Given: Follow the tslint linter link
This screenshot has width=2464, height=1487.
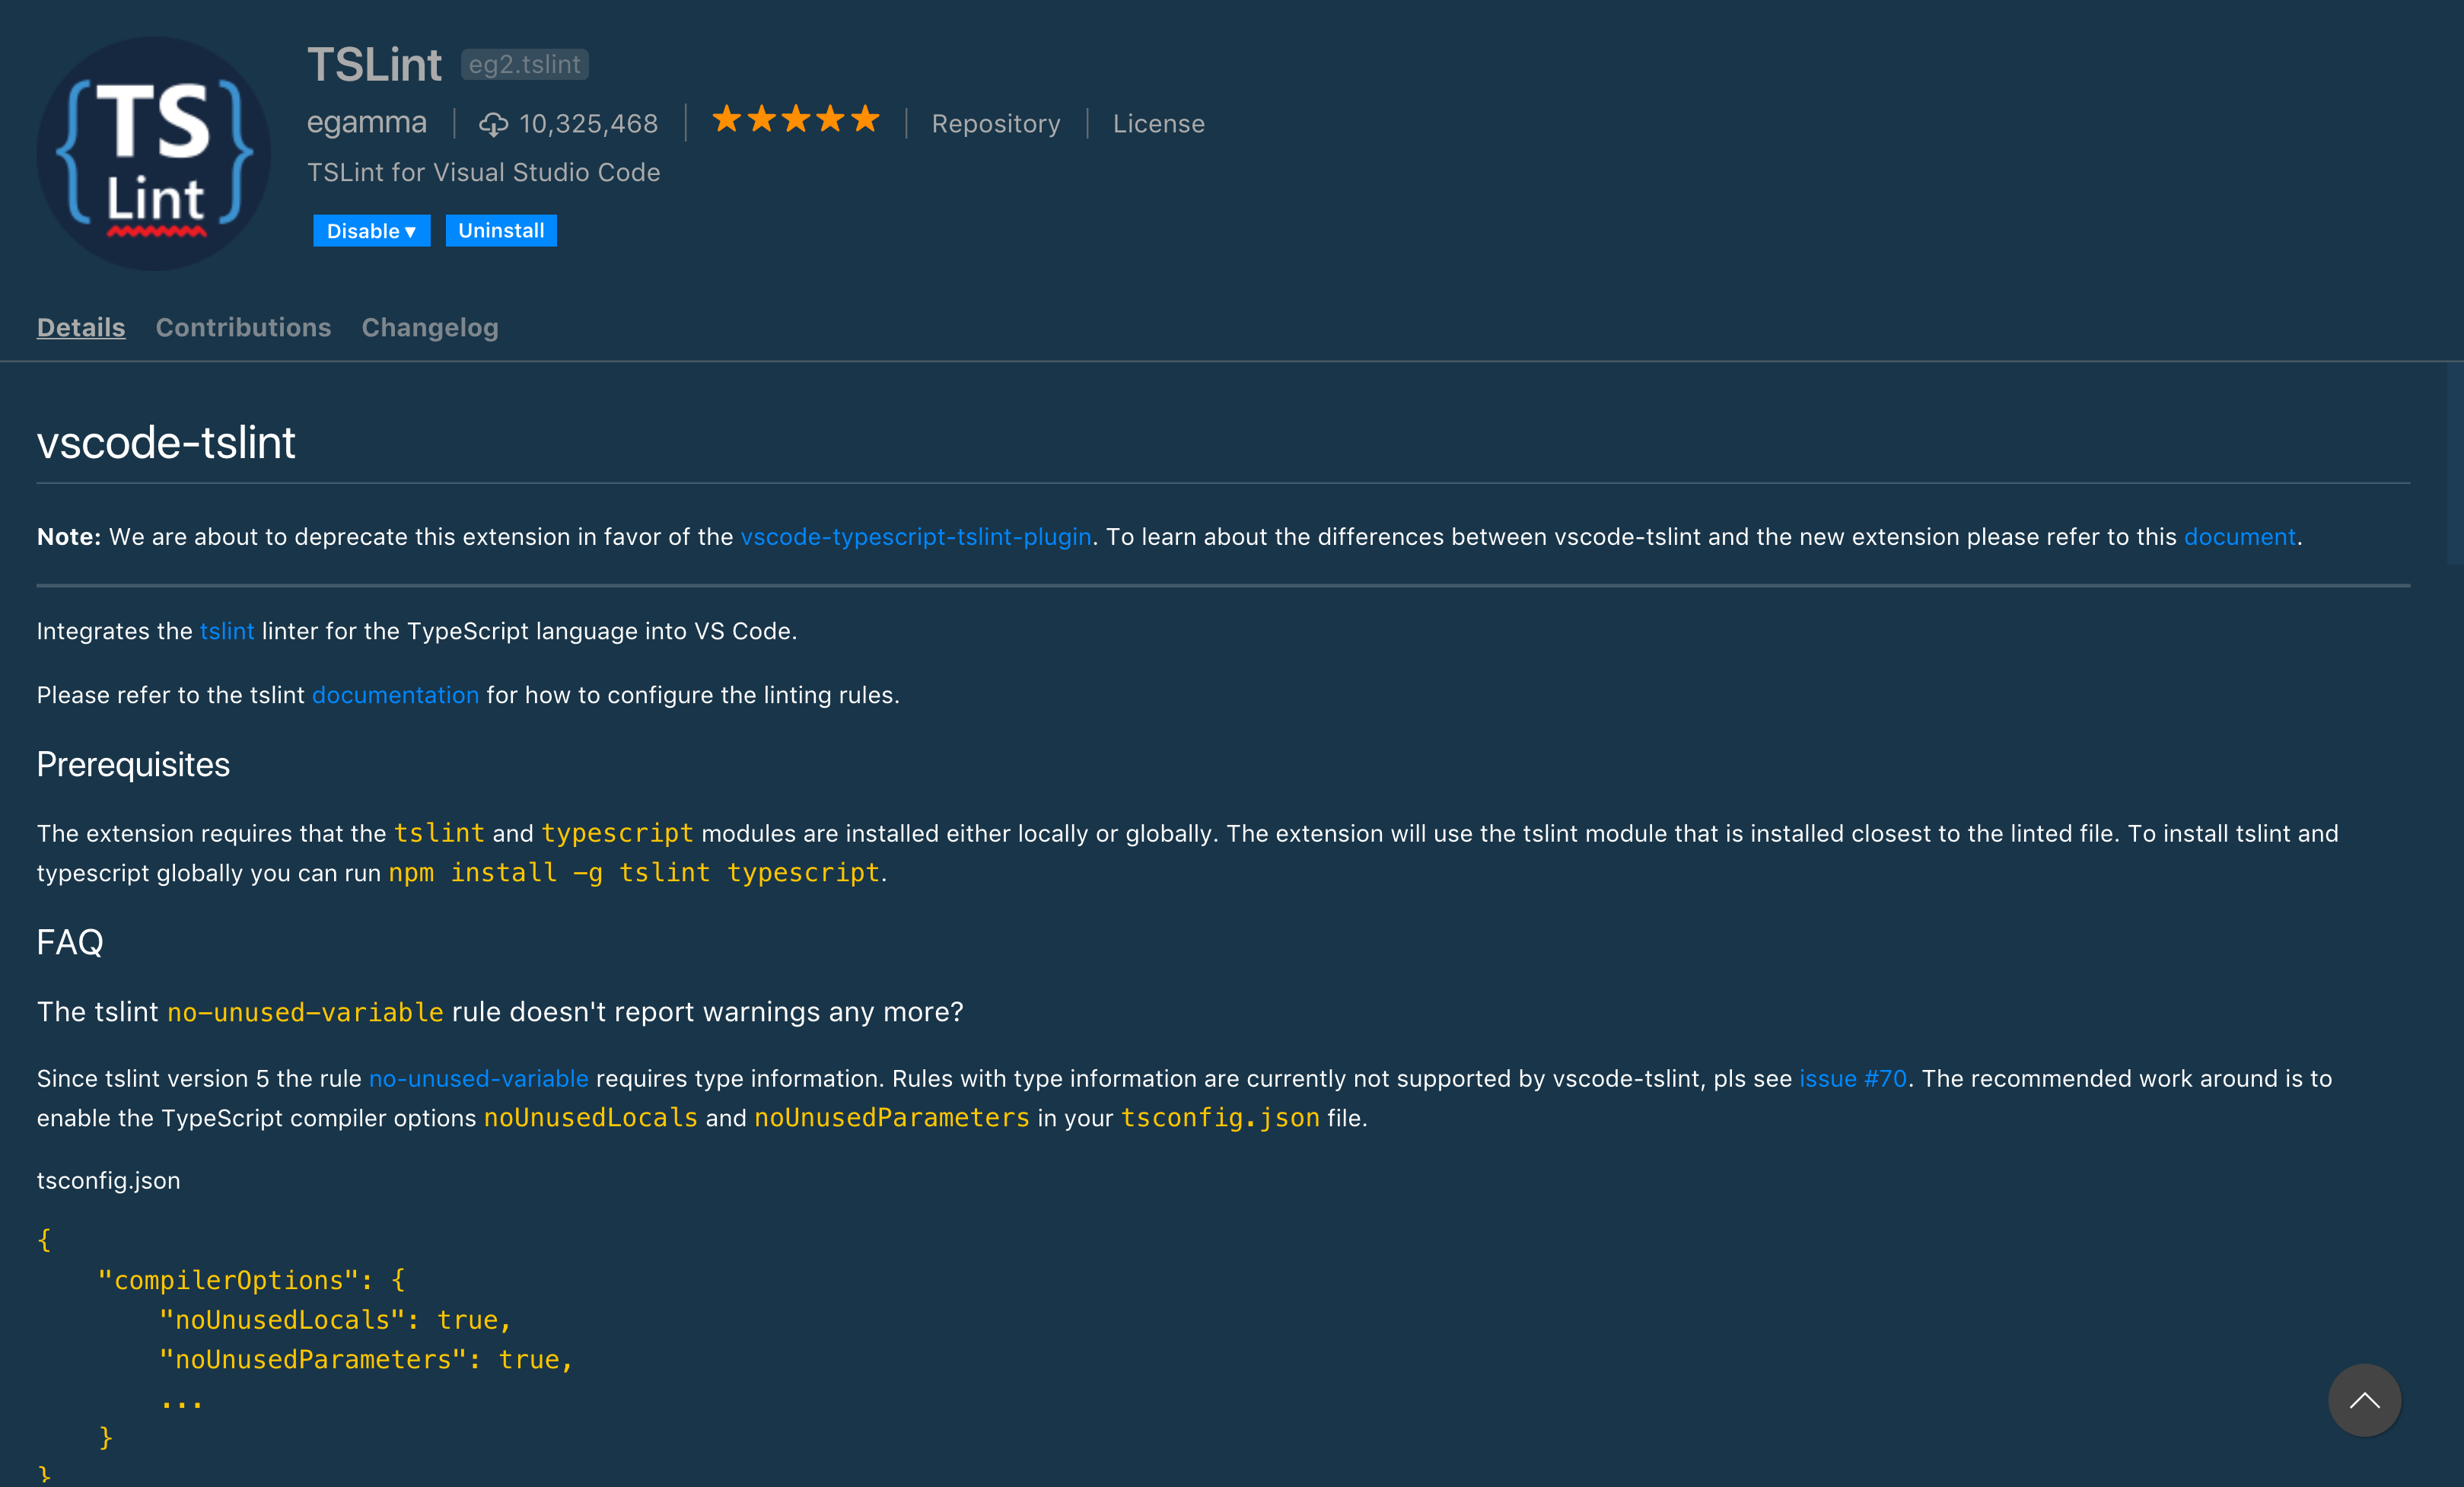Looking at the screenshot, I should (227, 631).
